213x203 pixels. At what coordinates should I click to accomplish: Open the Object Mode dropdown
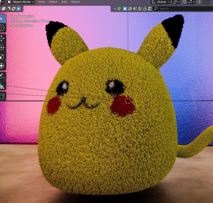coord(21,2)
